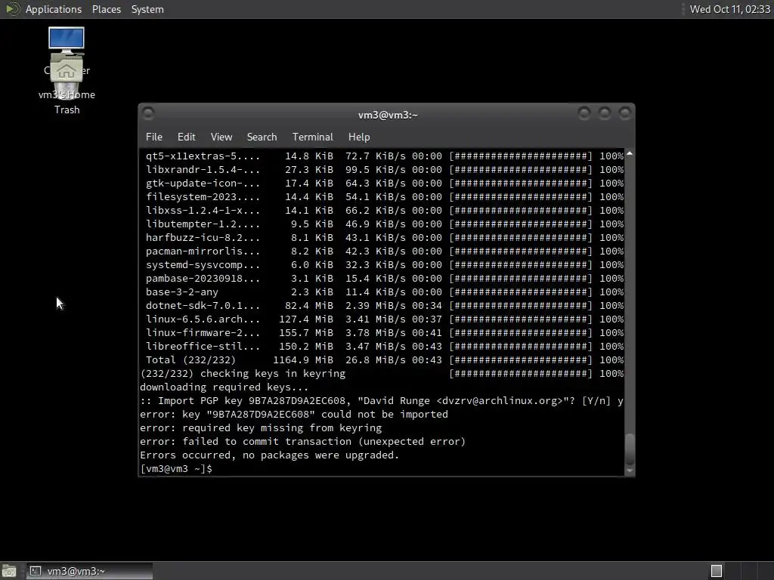Click the terminal scrollbar thumb
The image size is (774, 580).
point(630,449)
